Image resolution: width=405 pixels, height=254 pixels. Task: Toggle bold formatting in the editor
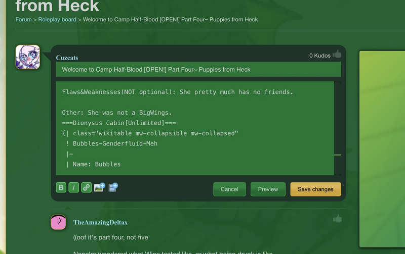pos(61,187)
